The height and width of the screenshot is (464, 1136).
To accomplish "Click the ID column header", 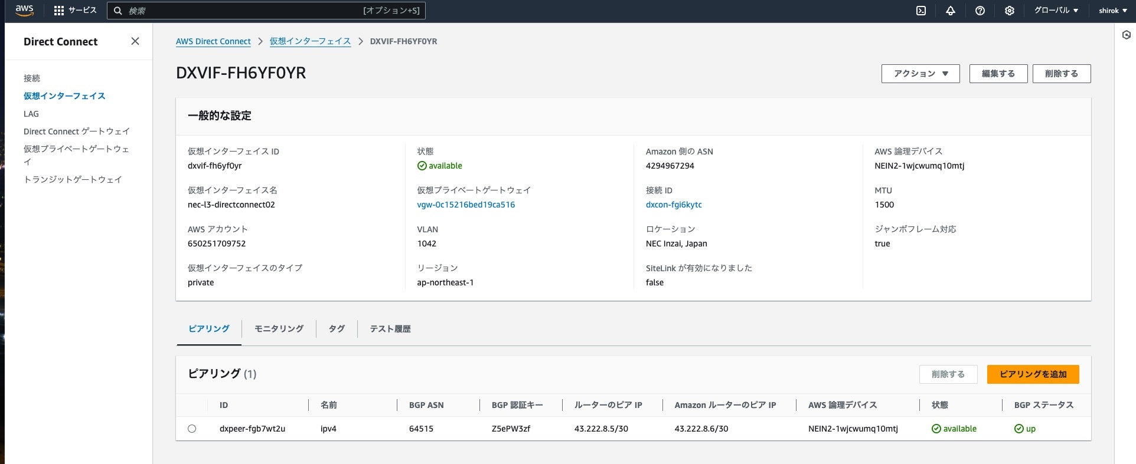I will [224, 405].
